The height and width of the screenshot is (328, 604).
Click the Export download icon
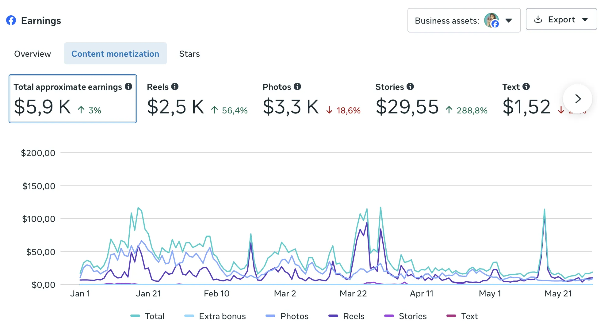coord(538,19)
